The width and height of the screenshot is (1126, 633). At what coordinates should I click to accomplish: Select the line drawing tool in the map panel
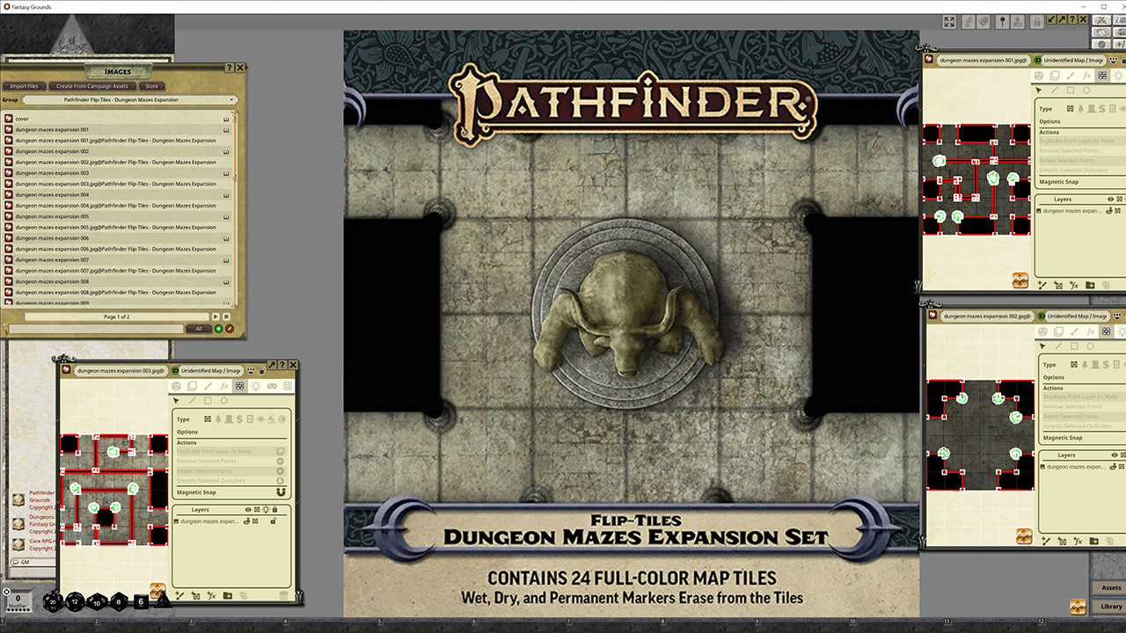click(x=192, y=401)
